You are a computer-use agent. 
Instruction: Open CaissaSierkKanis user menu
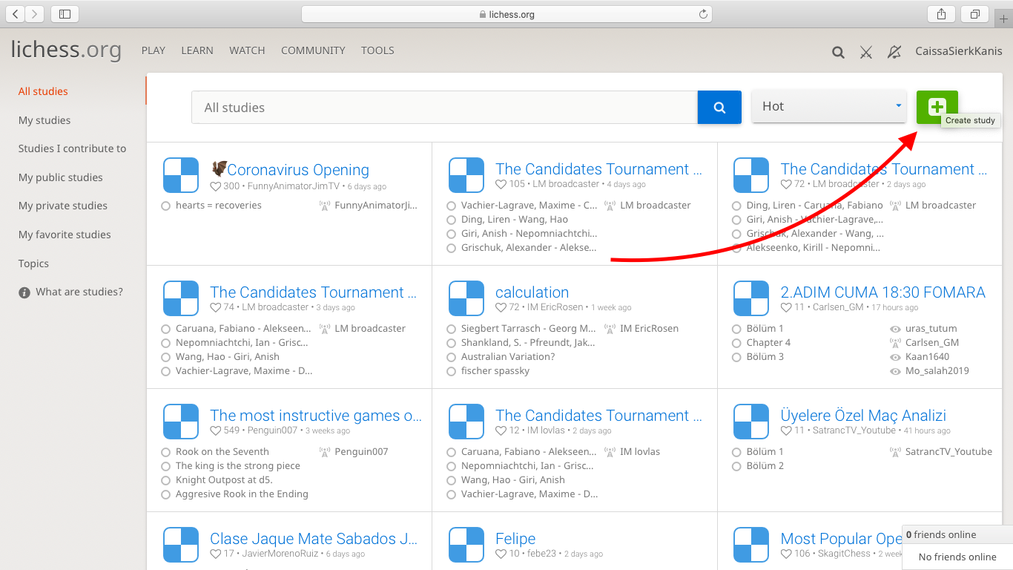coord(959,51)
